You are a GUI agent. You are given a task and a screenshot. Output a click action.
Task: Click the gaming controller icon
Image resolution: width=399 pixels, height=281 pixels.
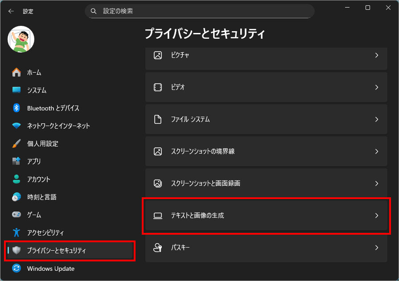[16, 215]
